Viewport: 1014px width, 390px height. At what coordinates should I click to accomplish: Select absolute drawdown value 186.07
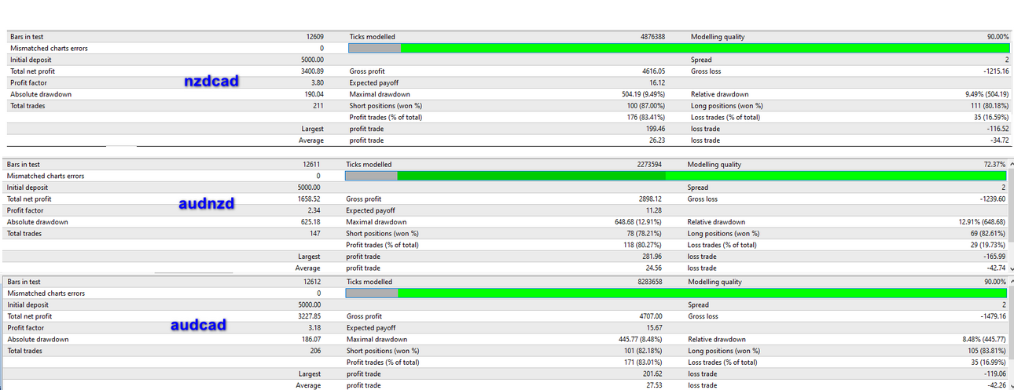(310, 339)
